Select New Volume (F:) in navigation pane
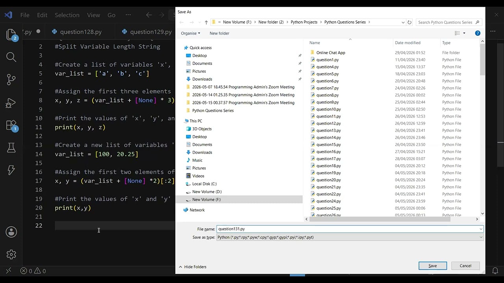The width and height of the screenshot is (504, 283). point(206,200)
